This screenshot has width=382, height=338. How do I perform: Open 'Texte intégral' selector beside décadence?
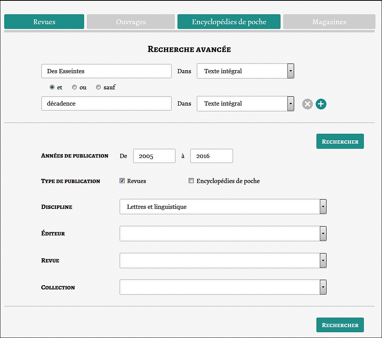(x=245, y=104)
